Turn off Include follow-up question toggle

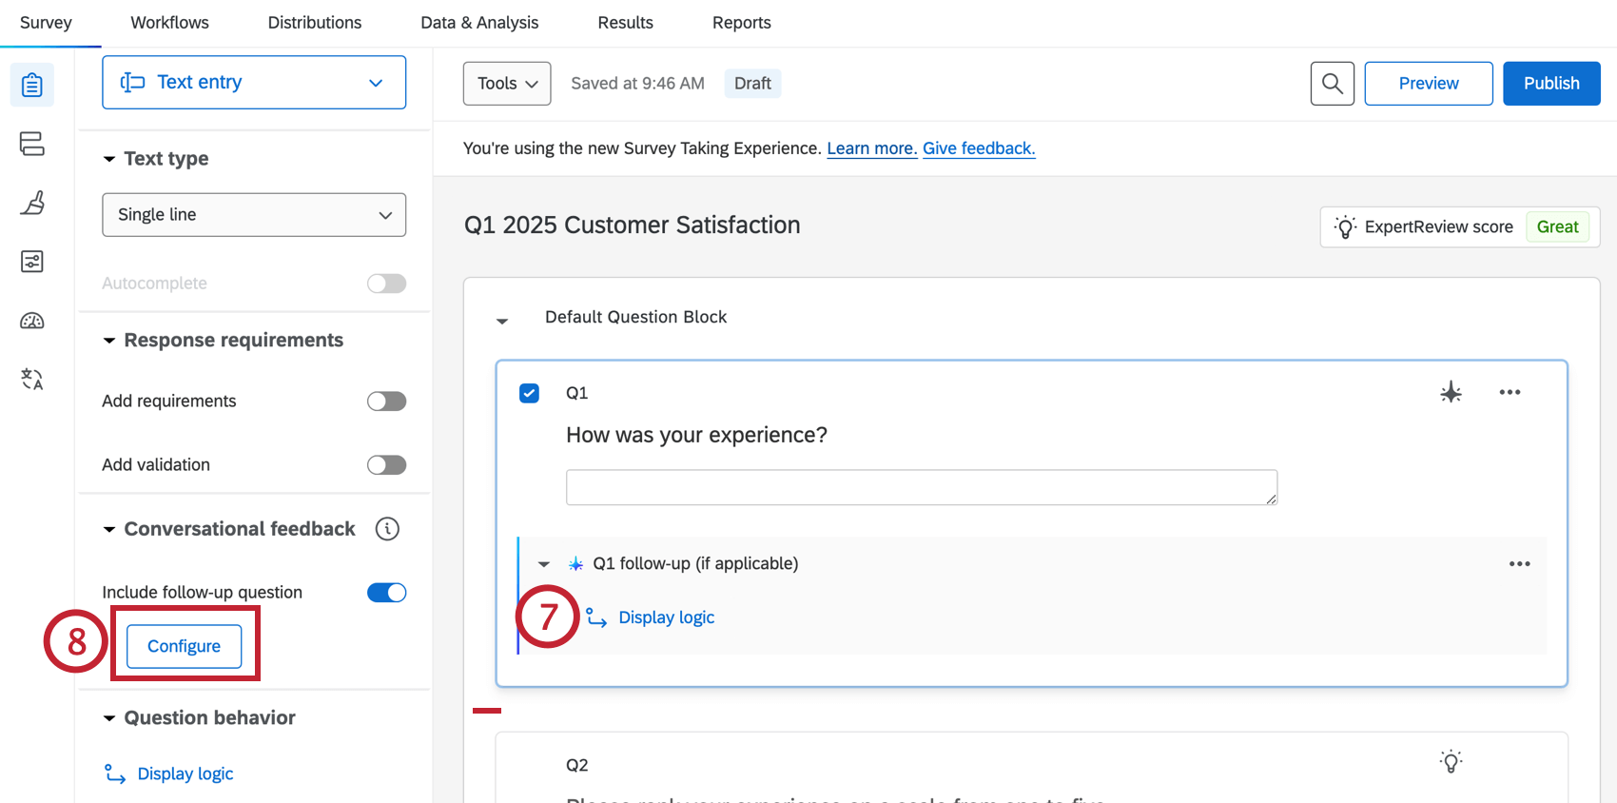click(x=386, y=593)
